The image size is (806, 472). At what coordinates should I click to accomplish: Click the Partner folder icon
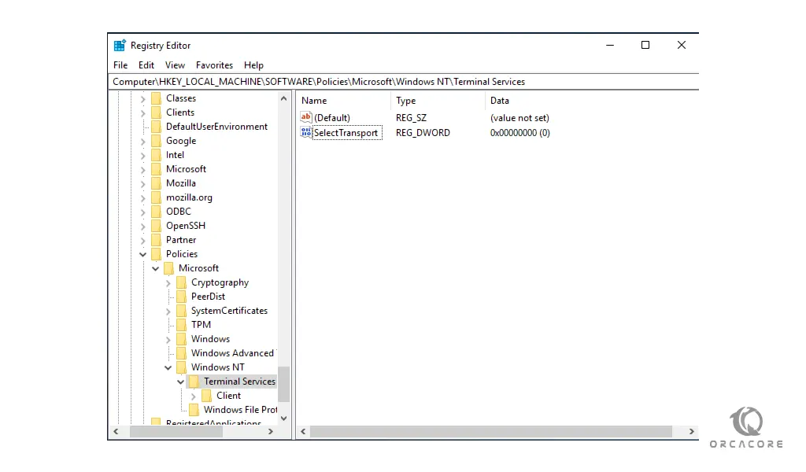(x=157, y=240)
